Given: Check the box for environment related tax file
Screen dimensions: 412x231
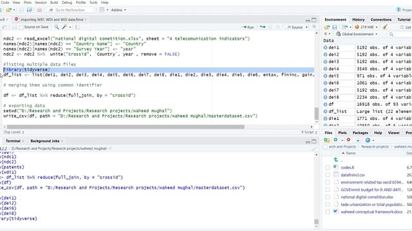Looking at the screenshot, I should (328, 182).
